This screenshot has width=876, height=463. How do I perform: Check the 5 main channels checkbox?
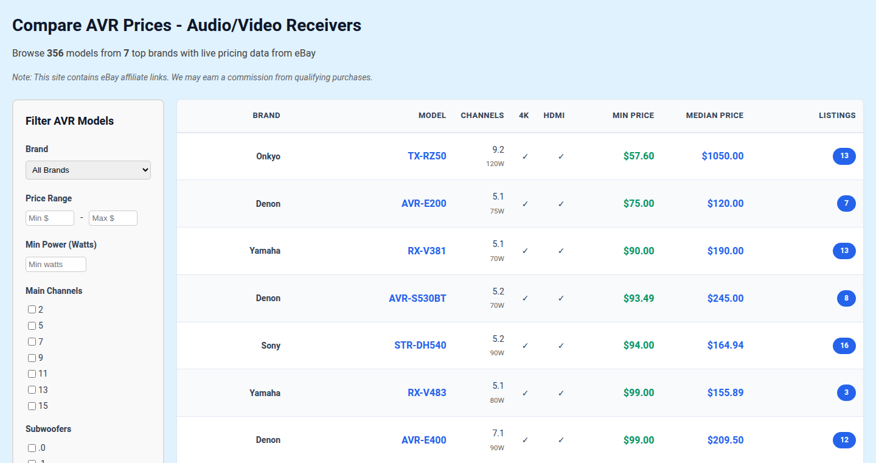[x=32, y=325]
